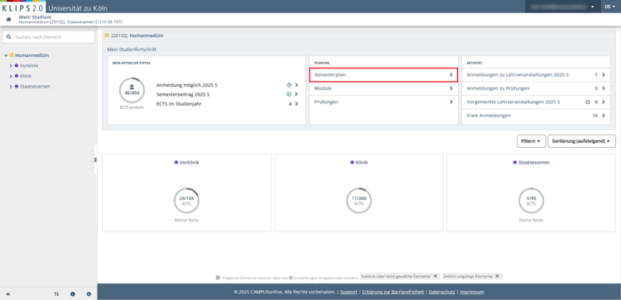
Task: Click the Klinik card title
Action: pos(362,162)
